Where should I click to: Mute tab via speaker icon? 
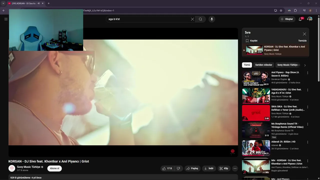[38, 3]
